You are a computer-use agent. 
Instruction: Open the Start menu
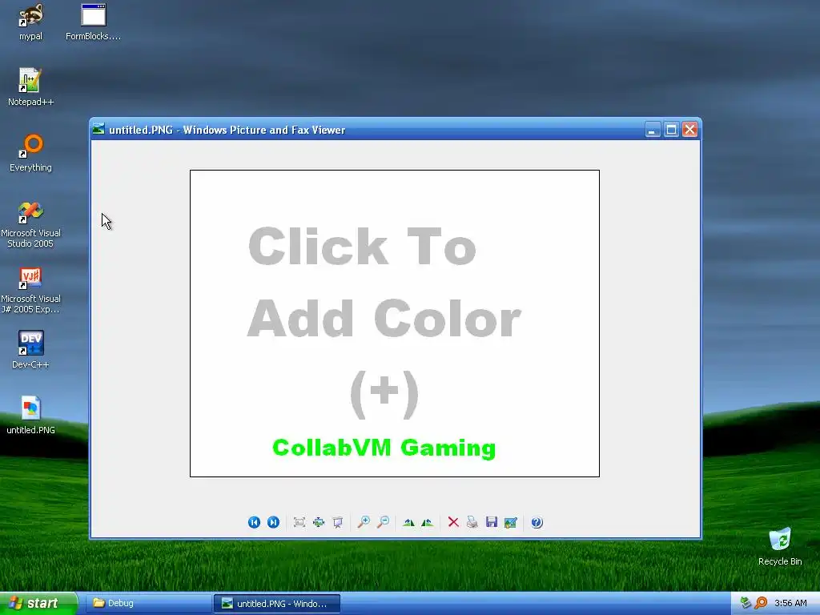tap(38, 603)
